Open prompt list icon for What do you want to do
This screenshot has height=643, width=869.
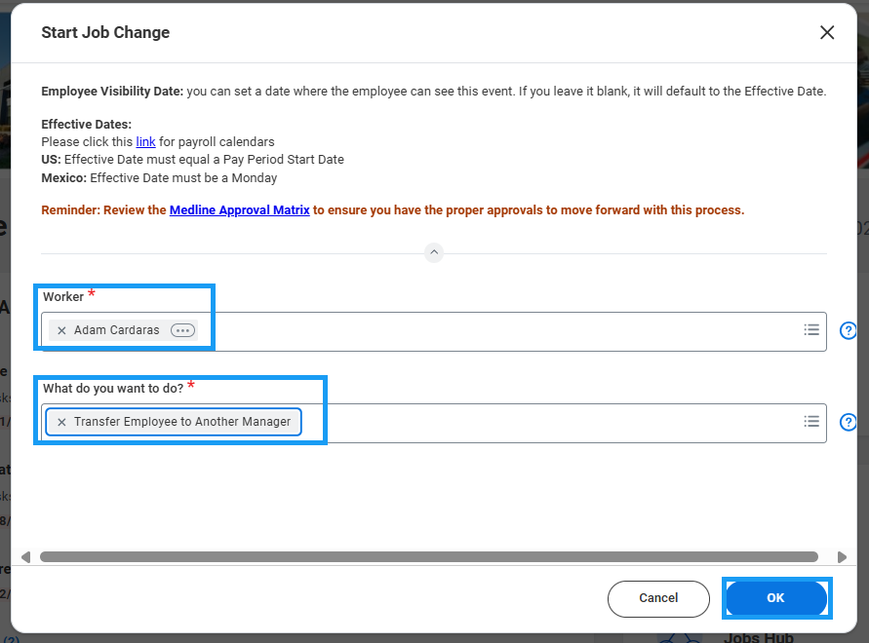tap(810, 422)
